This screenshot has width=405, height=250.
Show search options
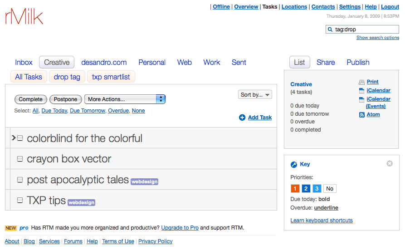coord(377,38)
